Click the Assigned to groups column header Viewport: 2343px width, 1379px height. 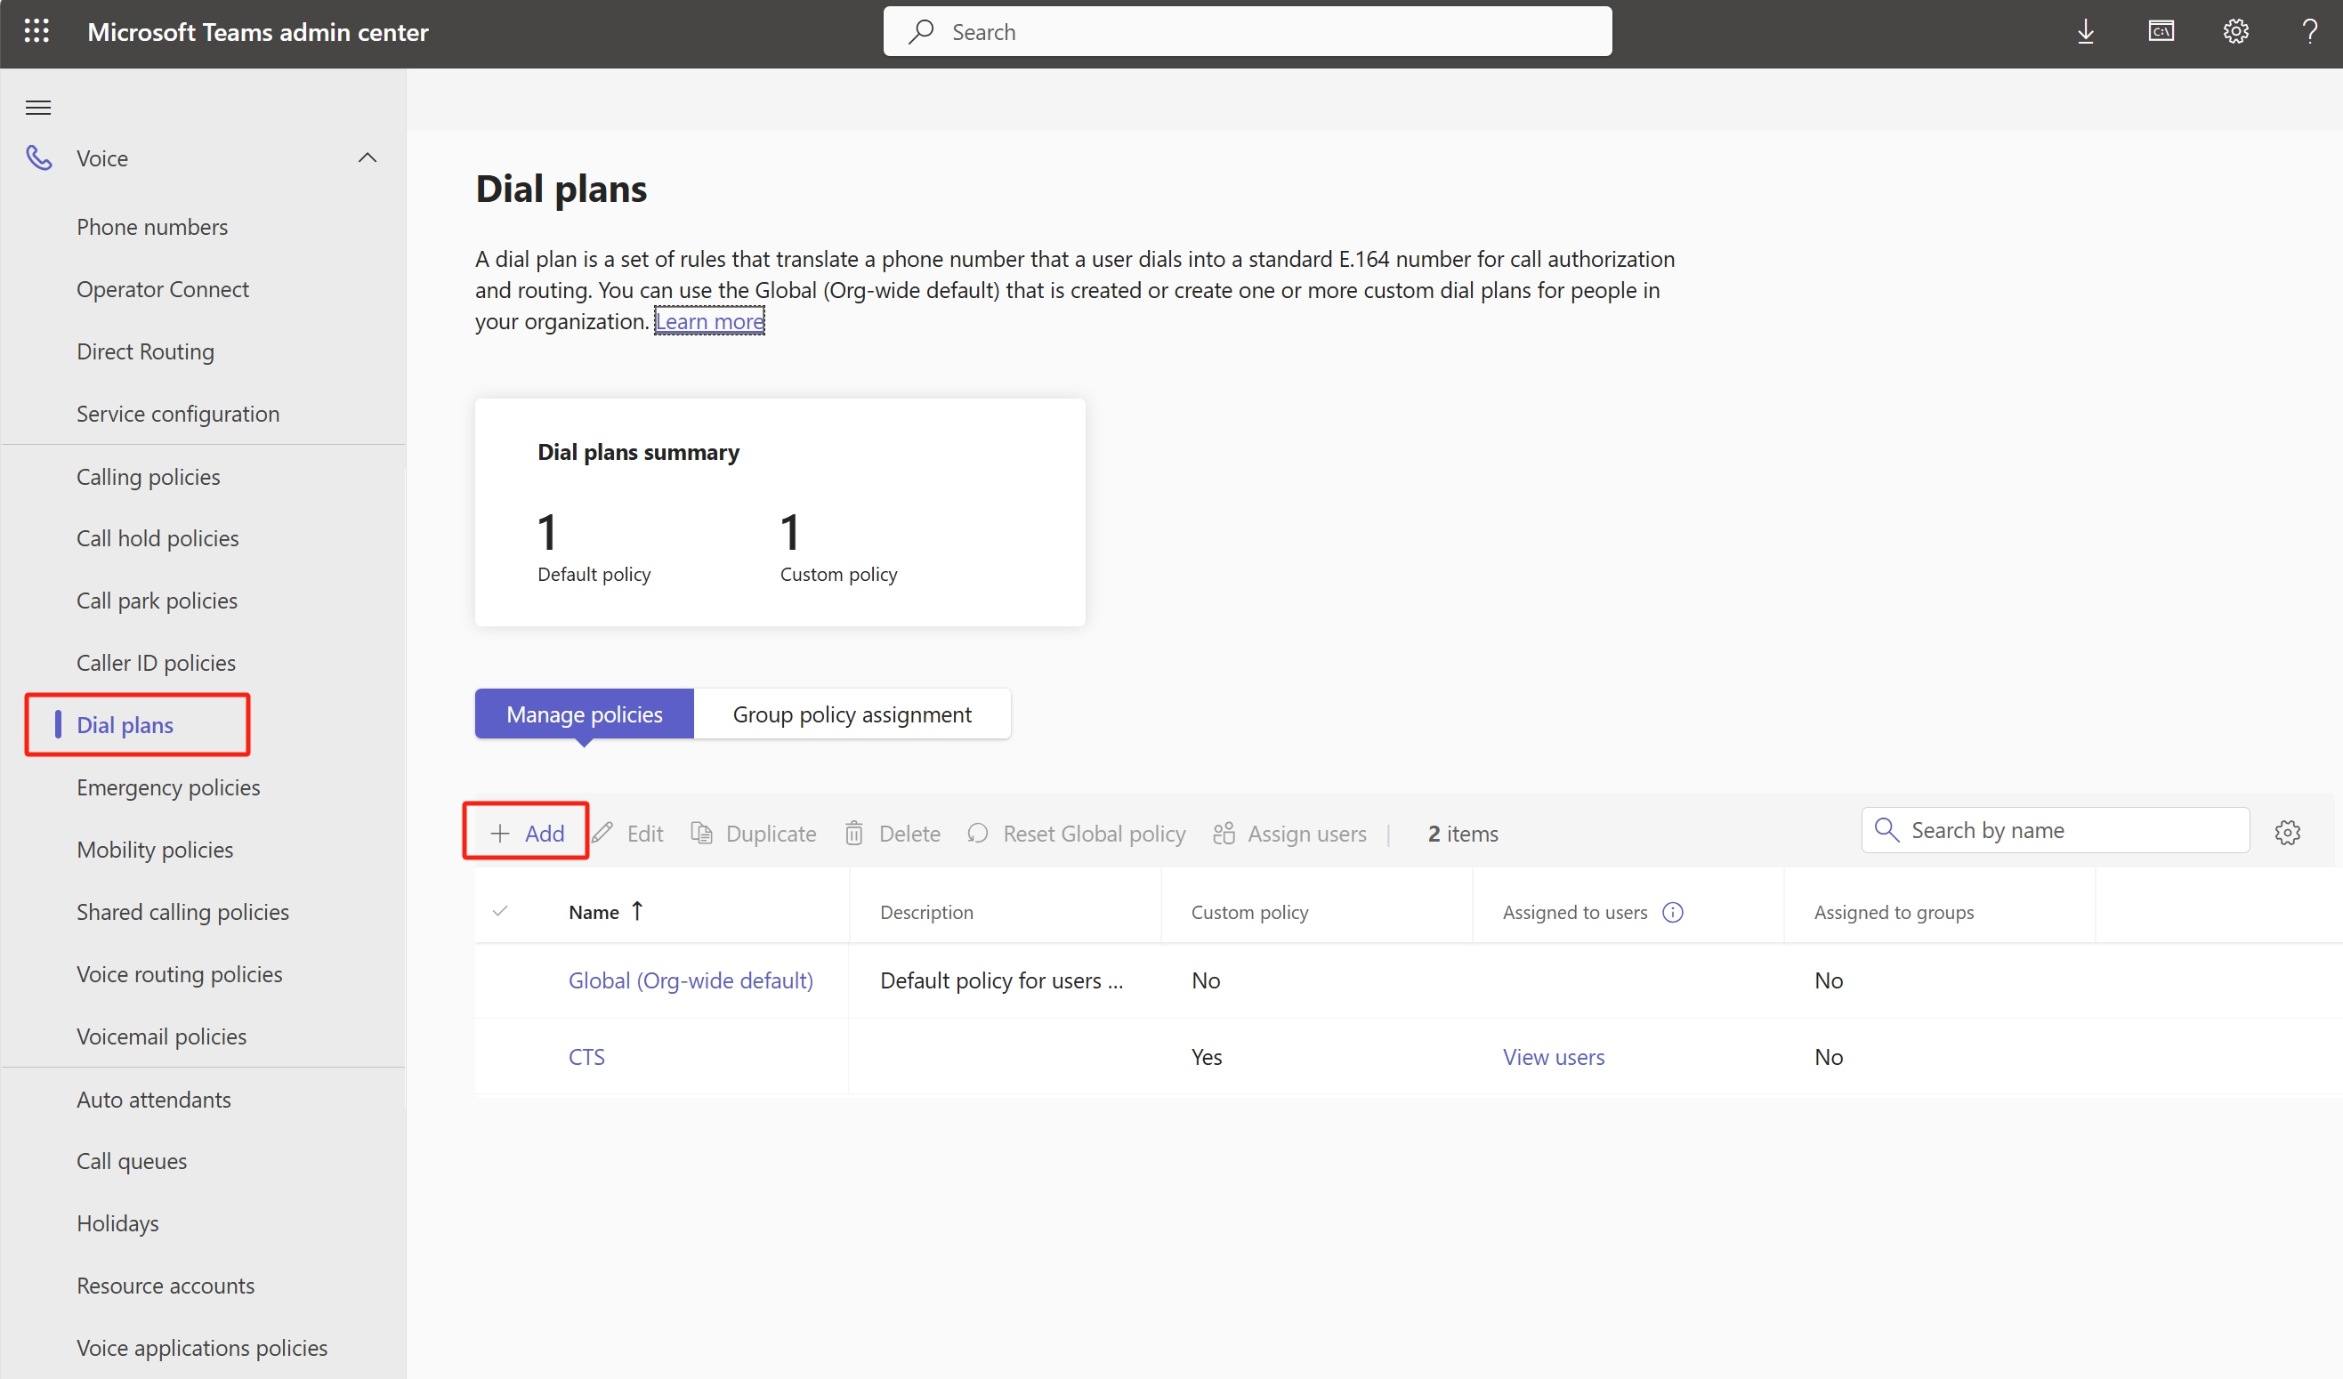[x=1893, y=912]
